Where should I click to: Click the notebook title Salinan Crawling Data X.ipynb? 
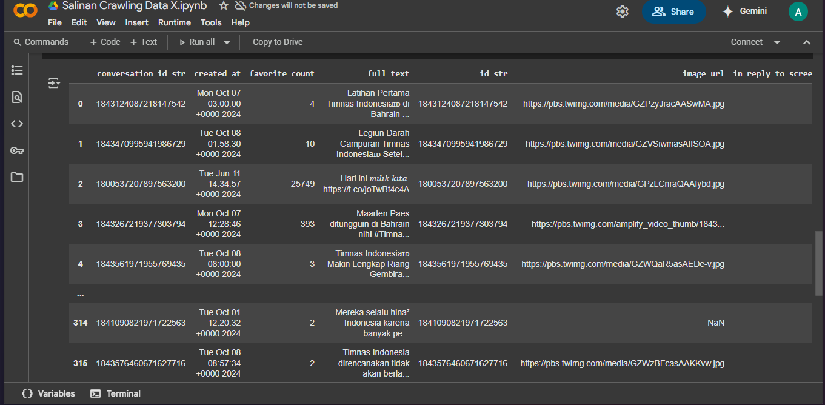pyautogui.click(x=135, y=5)
